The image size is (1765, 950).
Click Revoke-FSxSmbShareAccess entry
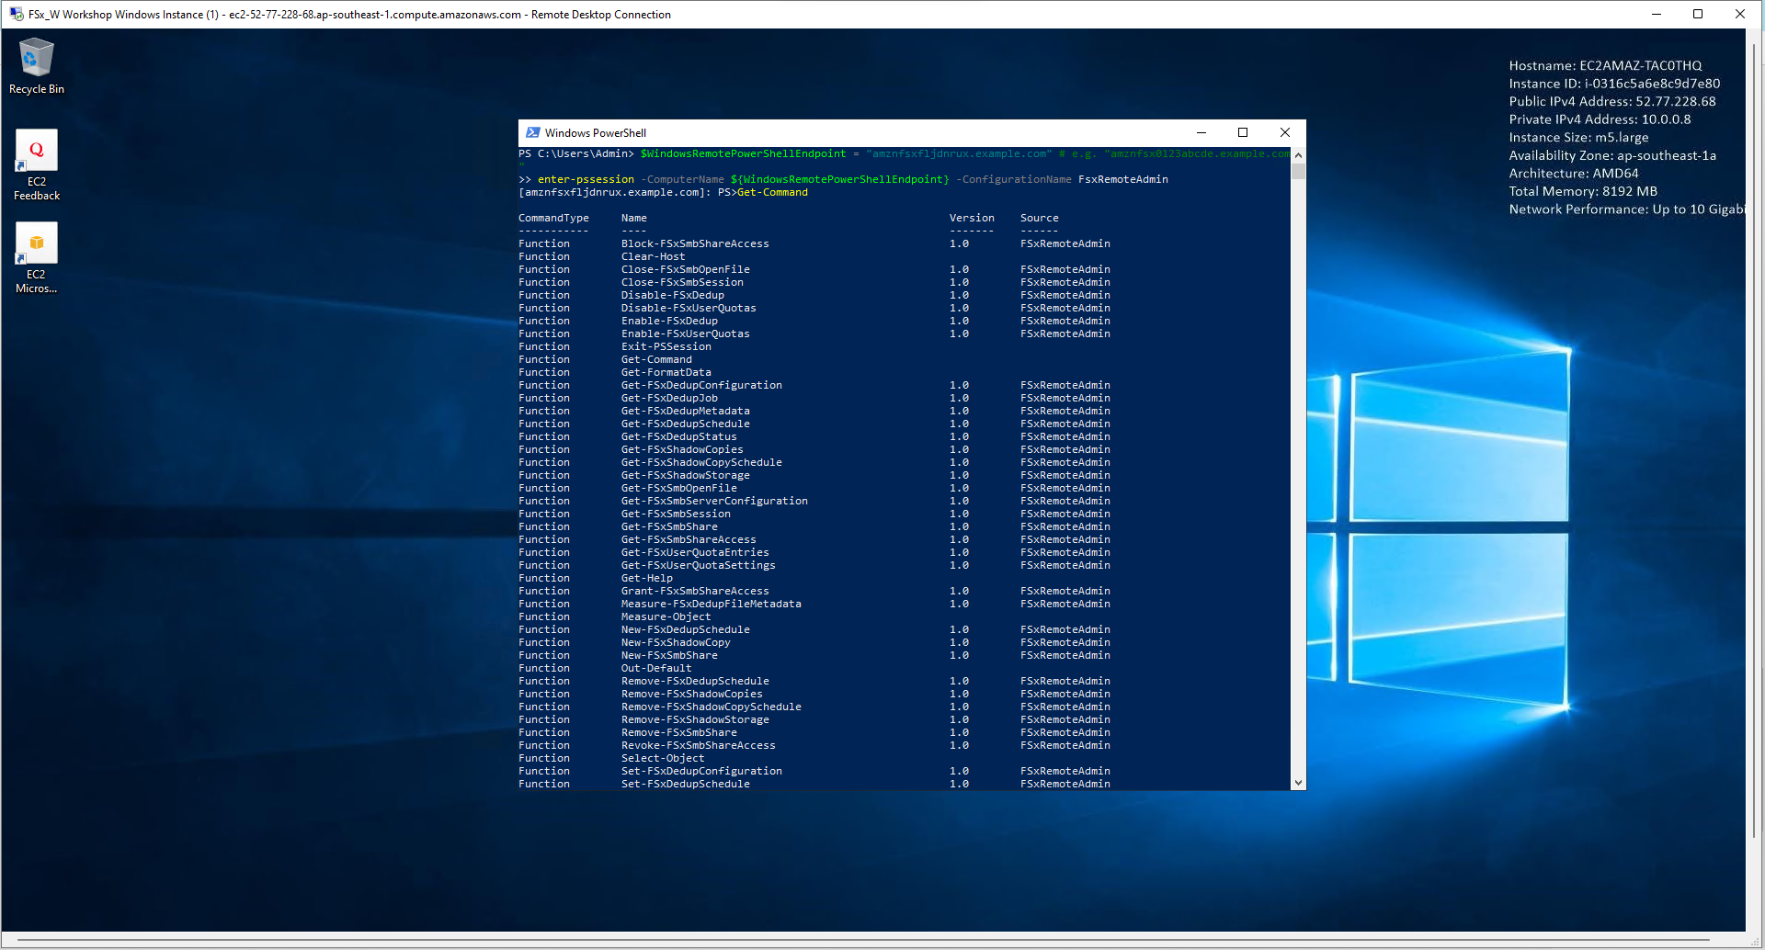pyautogui.click(x=699, y=745)
